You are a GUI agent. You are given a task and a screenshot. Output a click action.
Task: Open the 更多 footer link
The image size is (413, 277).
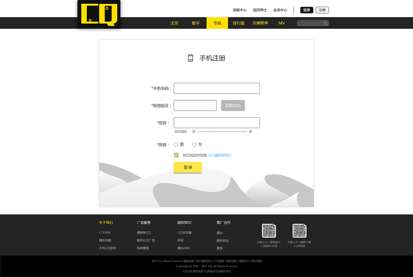tap(220, 248)
